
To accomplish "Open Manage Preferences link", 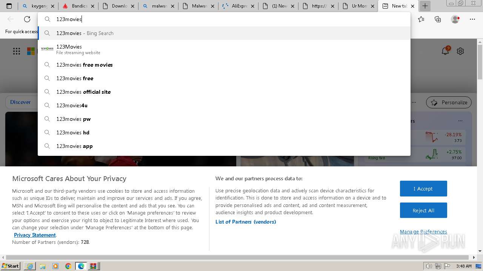I will coord(423,231).
